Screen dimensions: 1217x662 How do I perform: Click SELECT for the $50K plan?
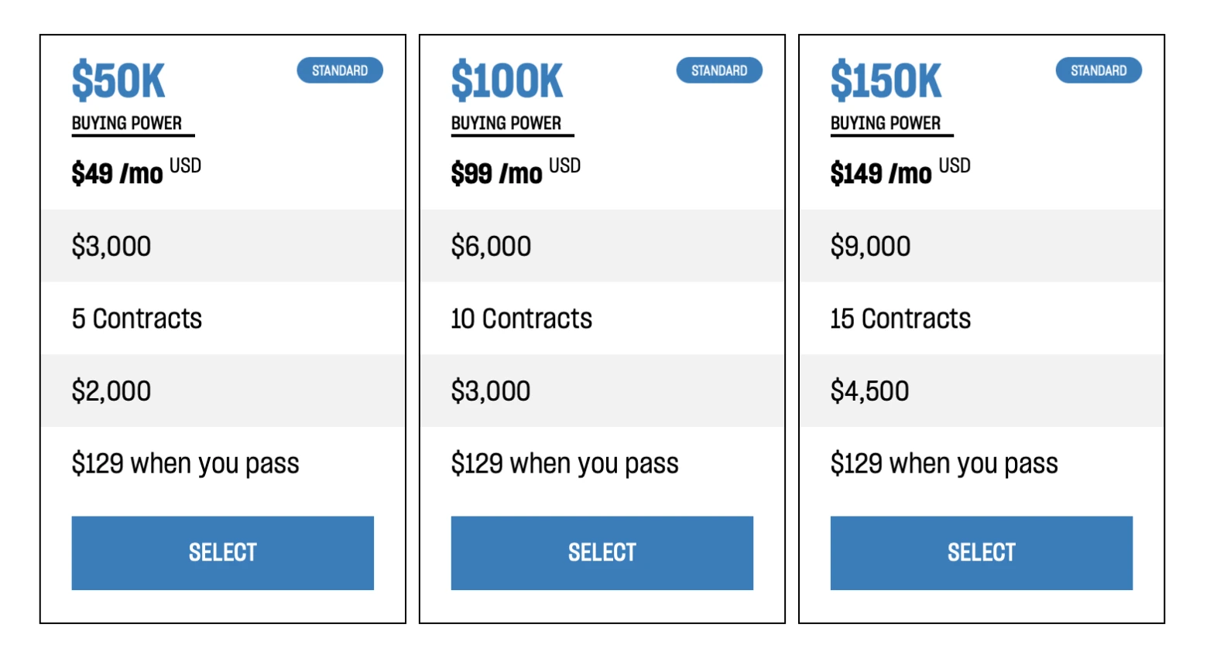pos(222,552)
